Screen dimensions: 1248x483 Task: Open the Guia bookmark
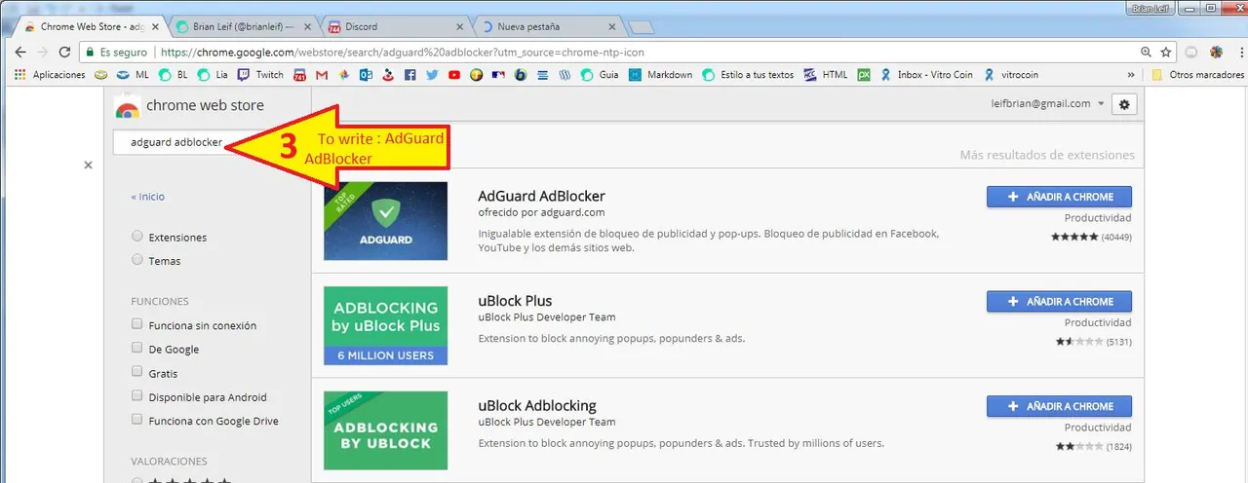(x=599, y=74)
